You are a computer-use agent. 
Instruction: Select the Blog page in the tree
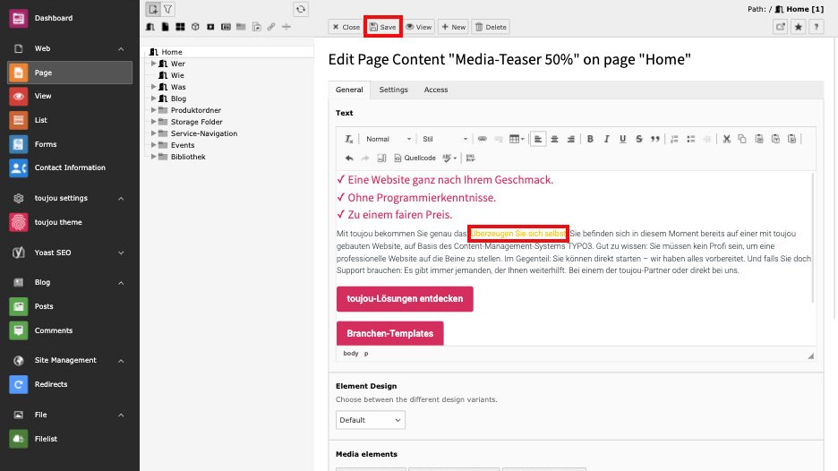178,98
